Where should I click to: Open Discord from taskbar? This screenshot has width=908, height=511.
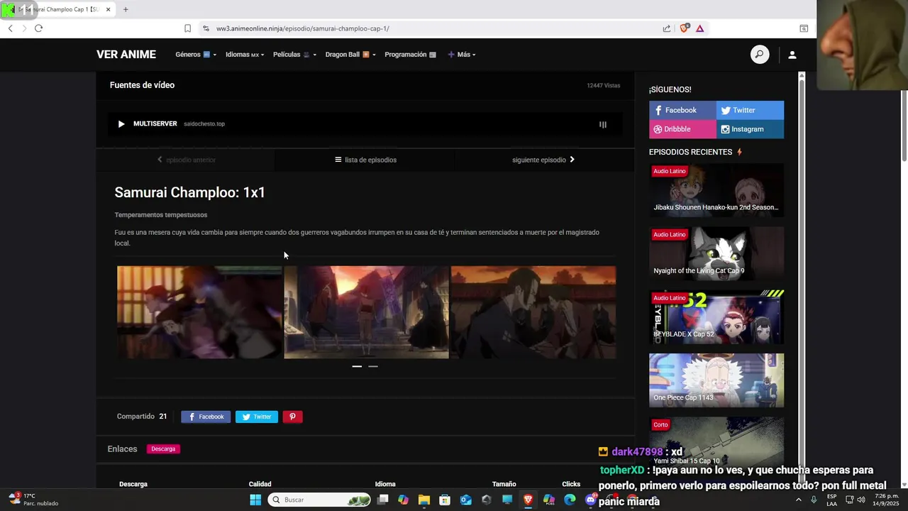coord(591,500)
